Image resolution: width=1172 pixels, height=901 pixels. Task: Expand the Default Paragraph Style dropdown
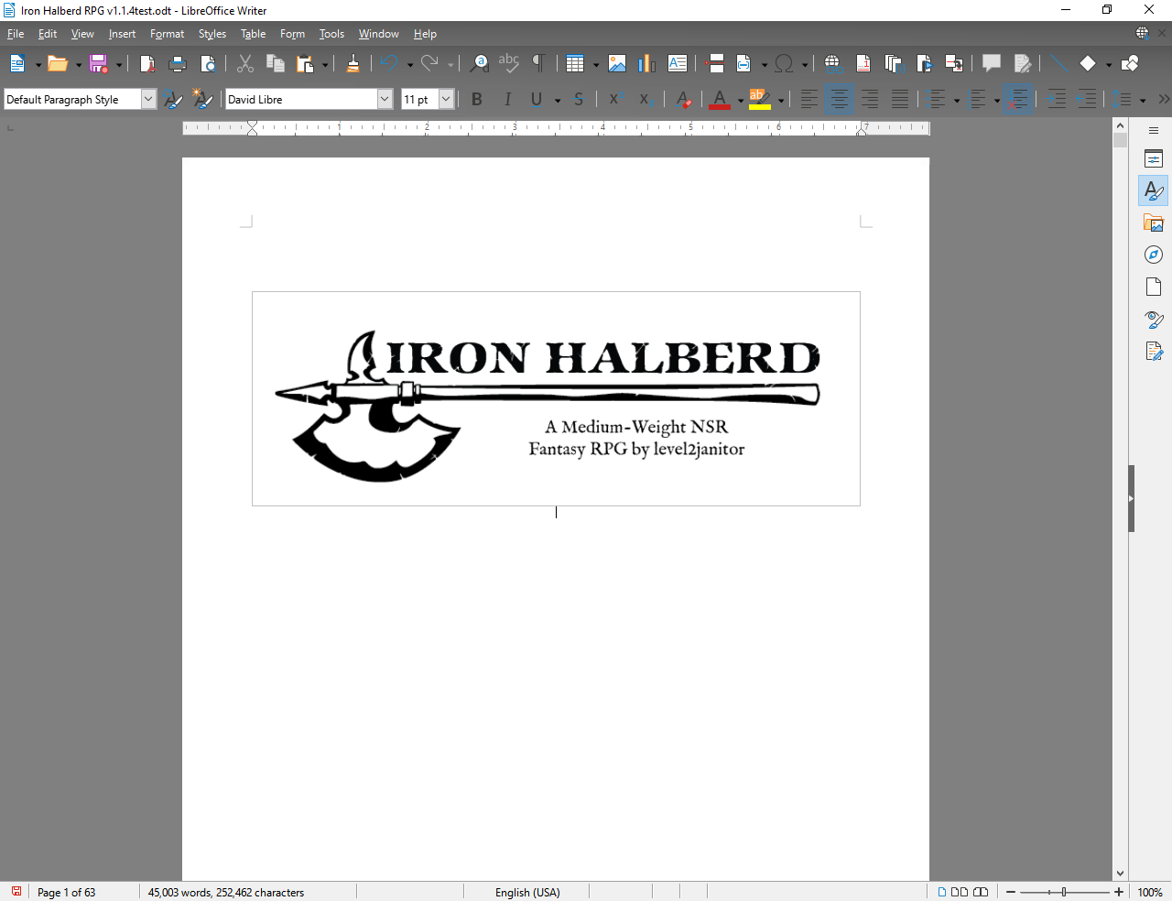point(148,99)
